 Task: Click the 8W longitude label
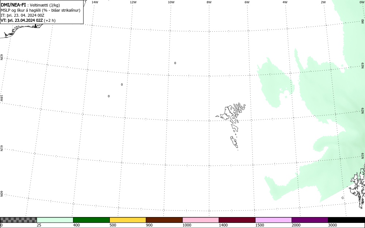pos(209,2)
